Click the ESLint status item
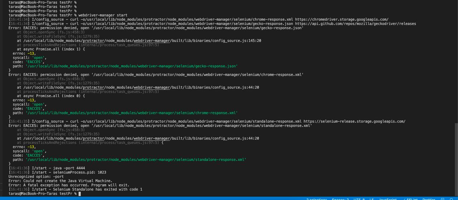Viewport: 458px width, 200px height. 410,199
